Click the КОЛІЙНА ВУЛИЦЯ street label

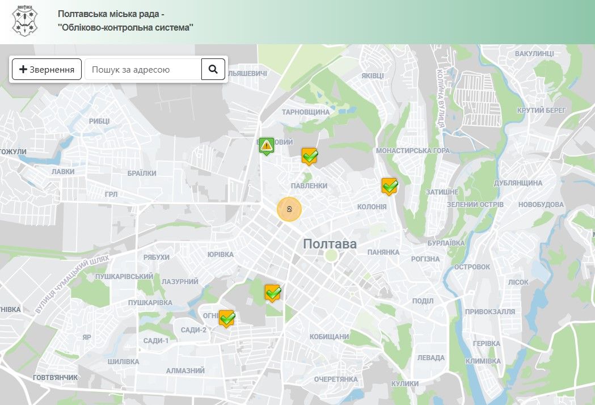[x=440, y=98]
